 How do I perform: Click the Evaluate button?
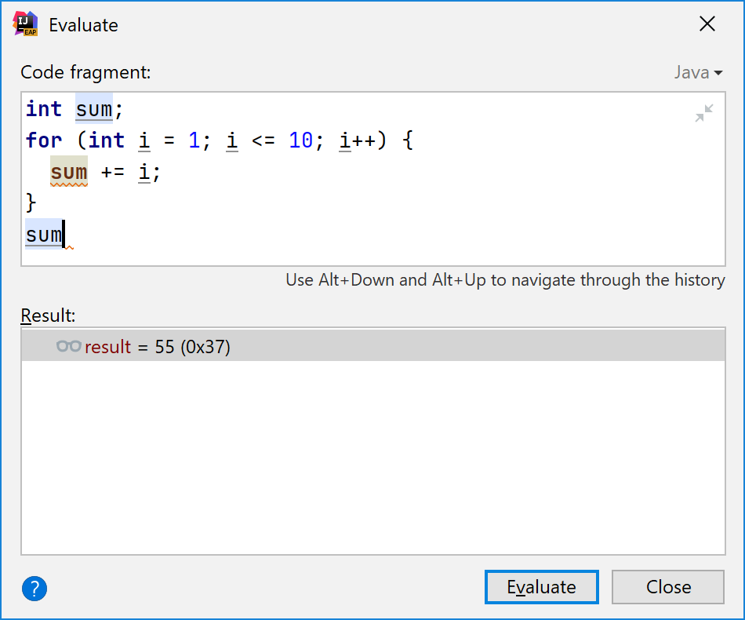click(x=541, y=587)
